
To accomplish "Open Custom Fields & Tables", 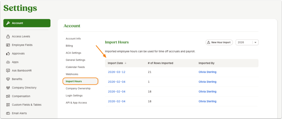I will coord(27,105).
